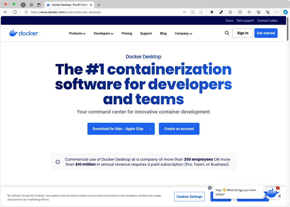290x207 pixels.
Task: Click the page vertical scrollbar
Action: click(287, 29)
